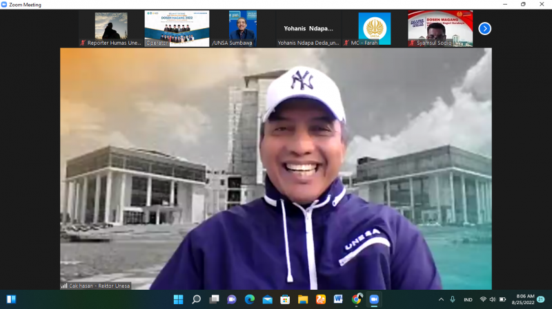Open taskbar Search

(197, 299)
